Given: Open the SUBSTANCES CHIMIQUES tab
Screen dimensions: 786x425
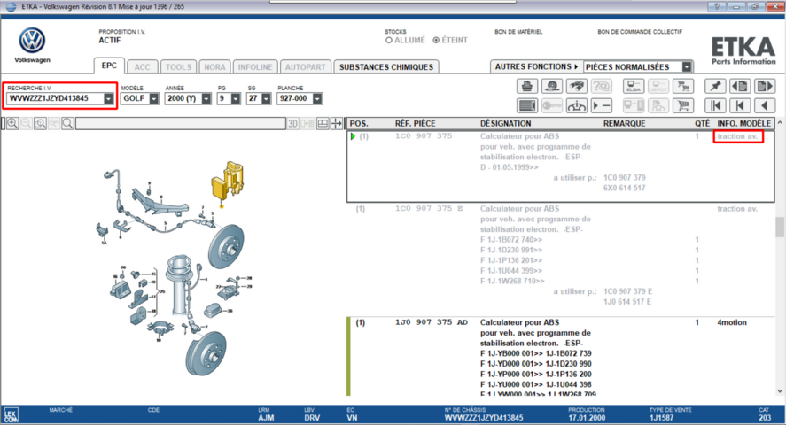Looking at the screenshot, I should [x=386, y=67].
